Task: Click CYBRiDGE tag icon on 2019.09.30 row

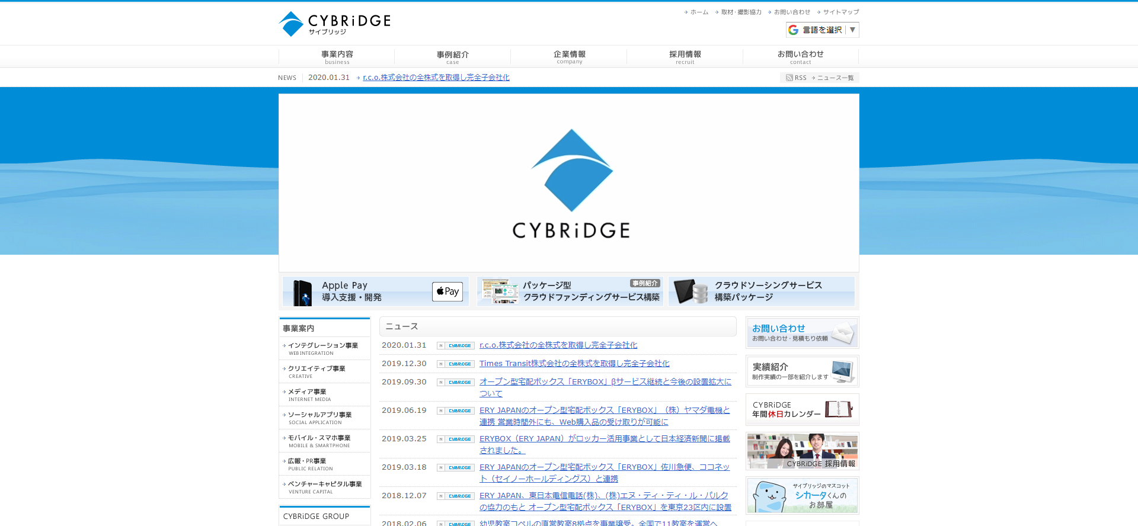Action: 456,383
